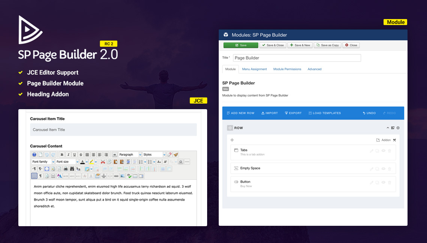This screenshot has width=427, height=243.
Task: Click the cleanup broom icon
Action: tap(176, 155)
